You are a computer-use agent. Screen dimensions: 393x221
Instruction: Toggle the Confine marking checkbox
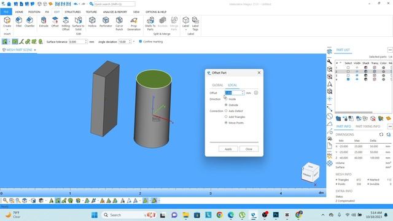(141, 42)
